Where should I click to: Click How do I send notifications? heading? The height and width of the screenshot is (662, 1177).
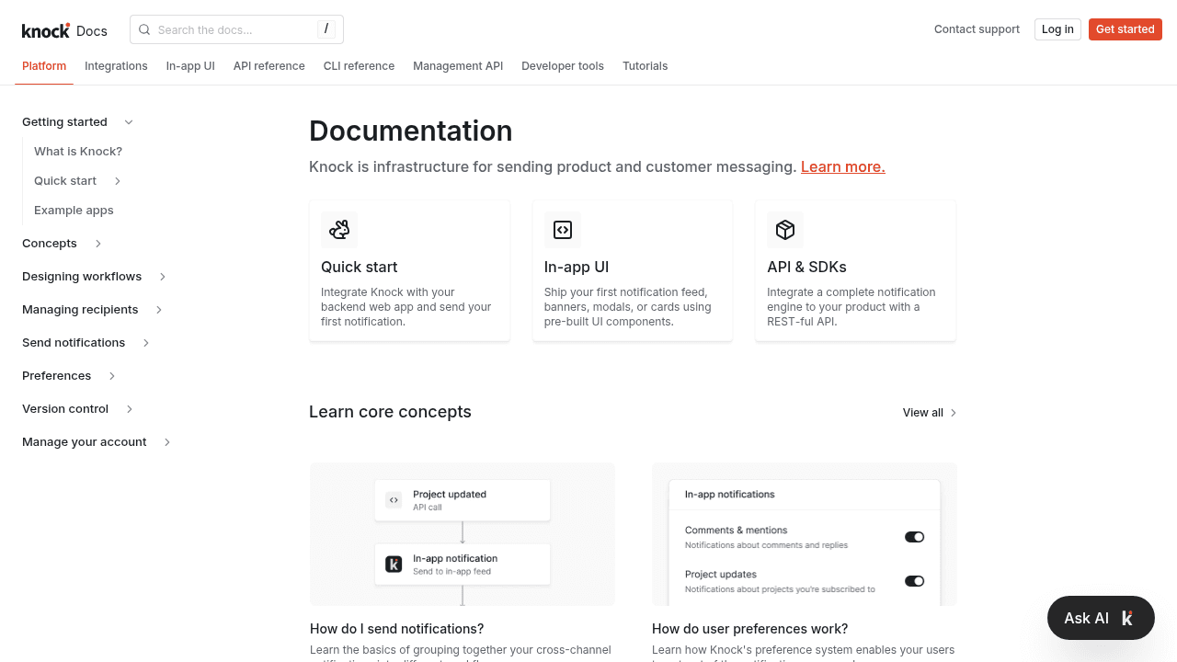(397, 629)
